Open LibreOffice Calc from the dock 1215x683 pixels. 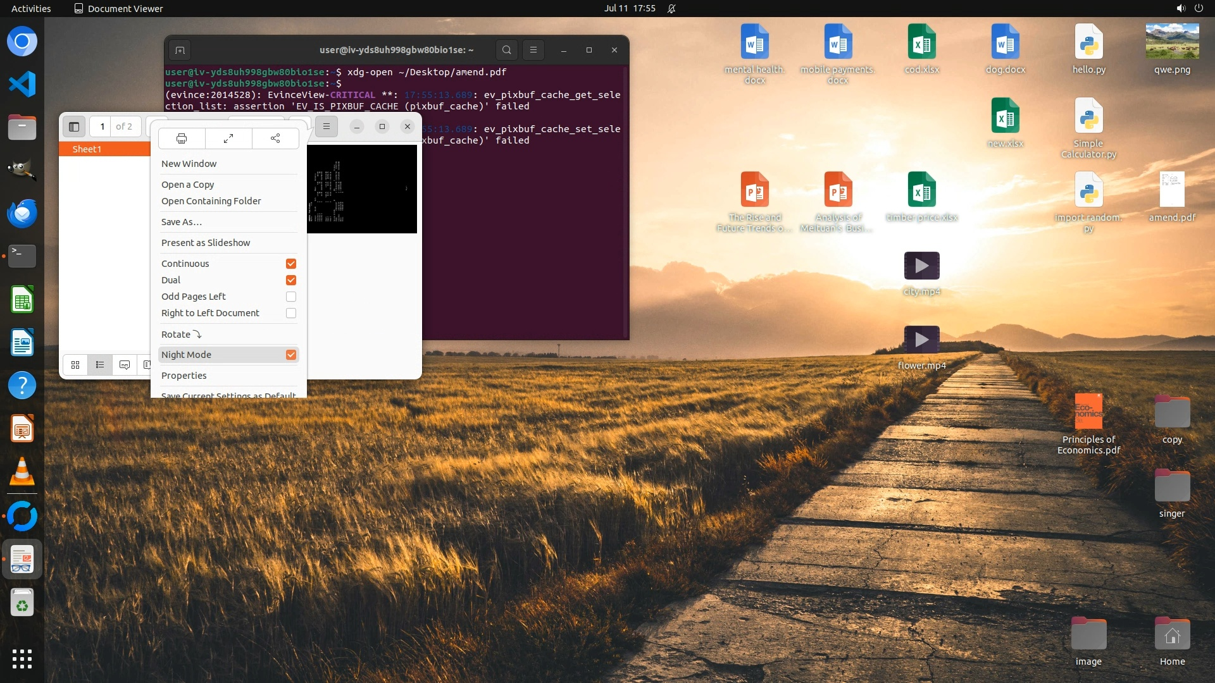click(x=22, y=300)
